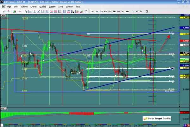Open the View menu
This screenshot has height=127, width=190.
click(16, 7)
